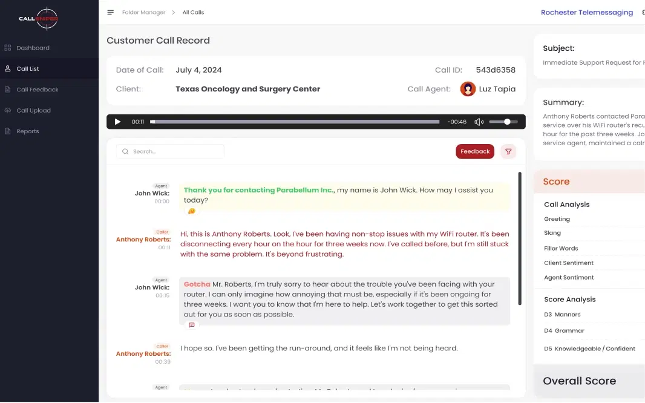Click the client name Texas Oncology and Surgery Center
Image resolution: width=645 pixels, height=403 pixels.
(247, 89)
